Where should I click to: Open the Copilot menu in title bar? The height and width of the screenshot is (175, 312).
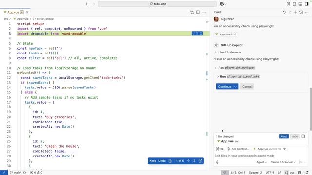tap(223, 4)
